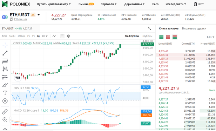
Task: Click the blue 199,36 MACD label
Action: click(x=146, y=111)
